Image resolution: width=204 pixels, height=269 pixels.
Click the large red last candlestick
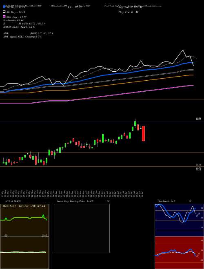[x=143, y=133]
